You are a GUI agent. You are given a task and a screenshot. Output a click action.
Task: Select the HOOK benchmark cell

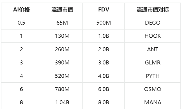[153, 36]
